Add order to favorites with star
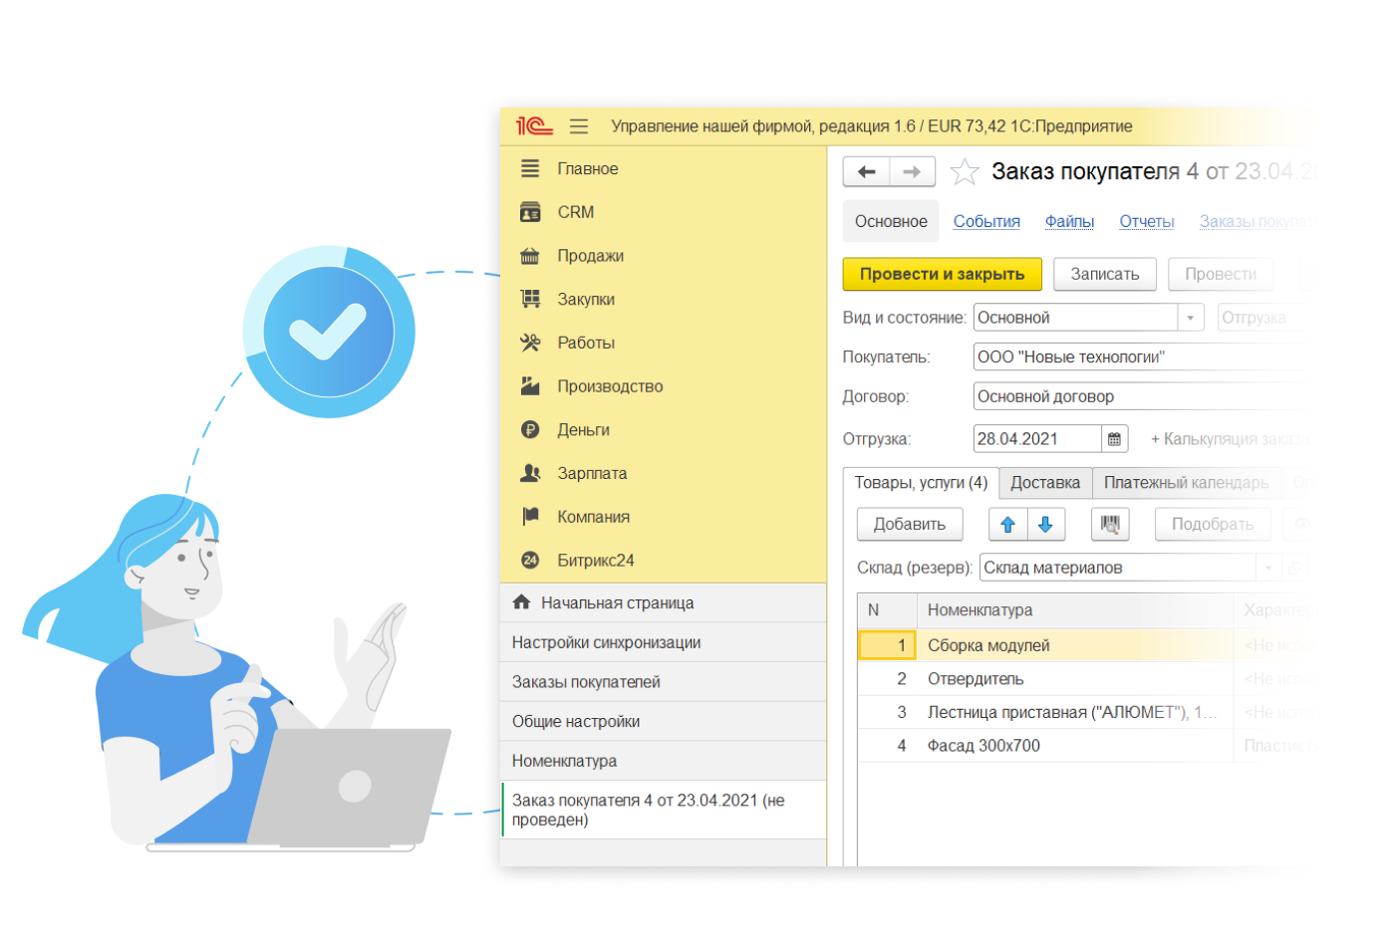 point(964,172)
